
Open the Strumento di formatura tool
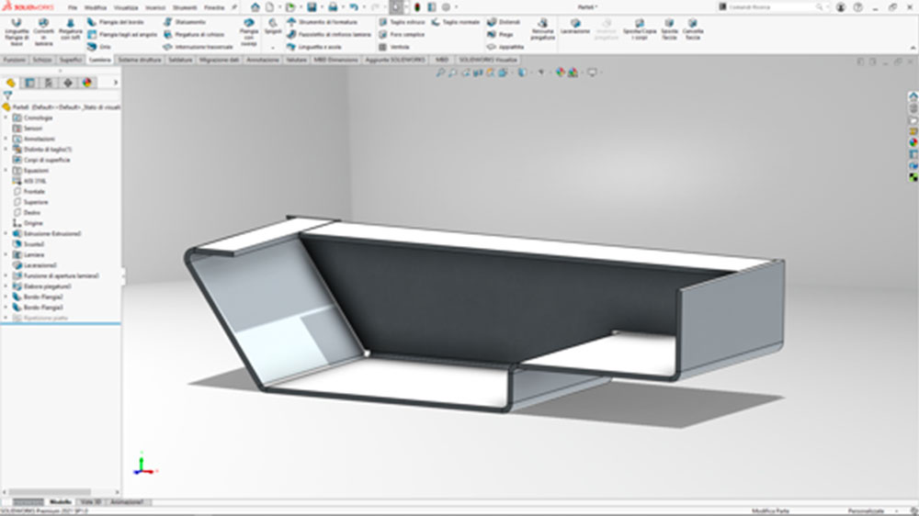click(322, 22)
